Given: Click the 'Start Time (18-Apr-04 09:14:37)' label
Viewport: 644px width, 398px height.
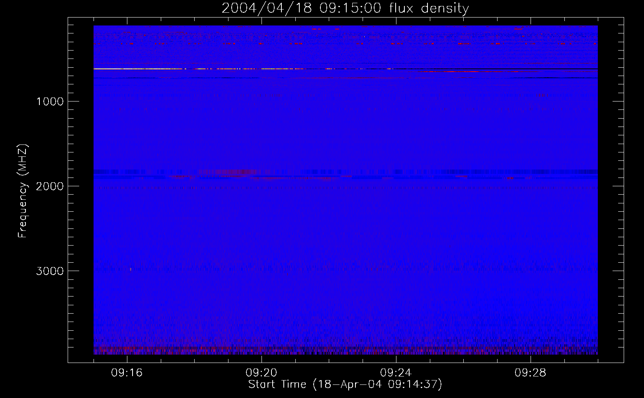Looking at the screenshot, I should pyautogui.click(x=345, y=384).
